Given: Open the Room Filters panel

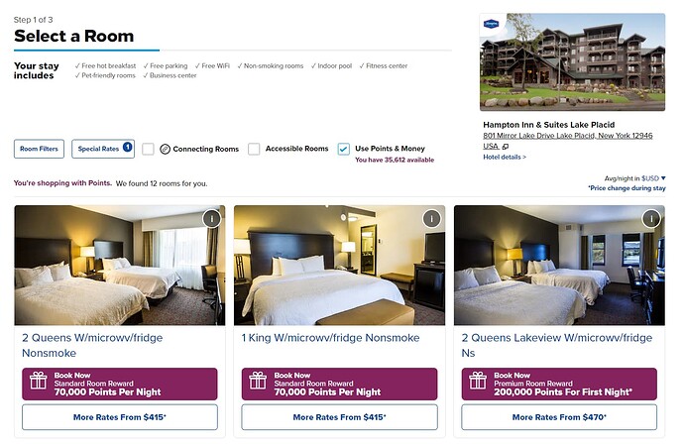Looking at the screenshot, I should click(39, 149).
